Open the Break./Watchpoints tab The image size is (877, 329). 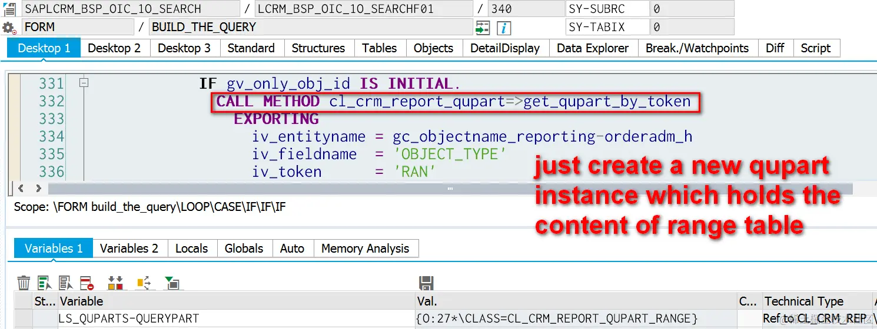point(697,48)
